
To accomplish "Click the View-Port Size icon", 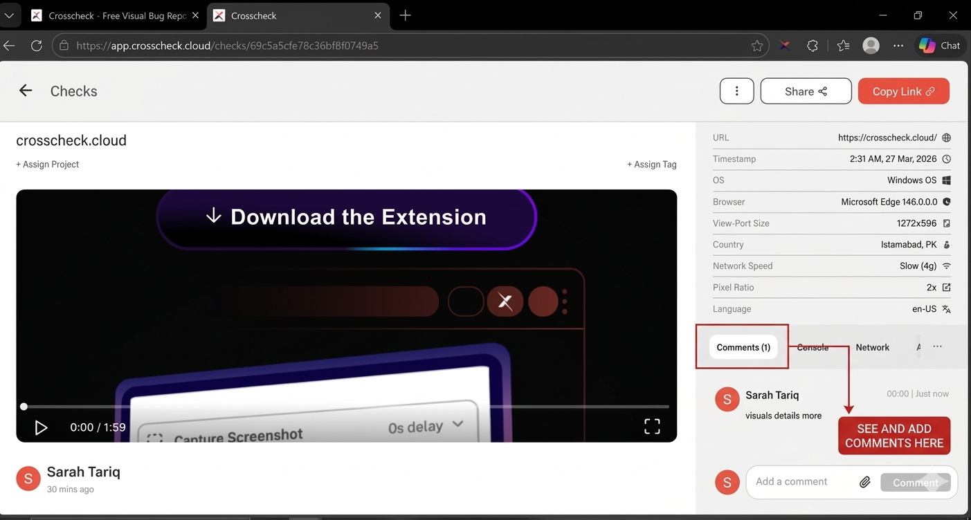I will pyautogui.click(x=946, y=223).
